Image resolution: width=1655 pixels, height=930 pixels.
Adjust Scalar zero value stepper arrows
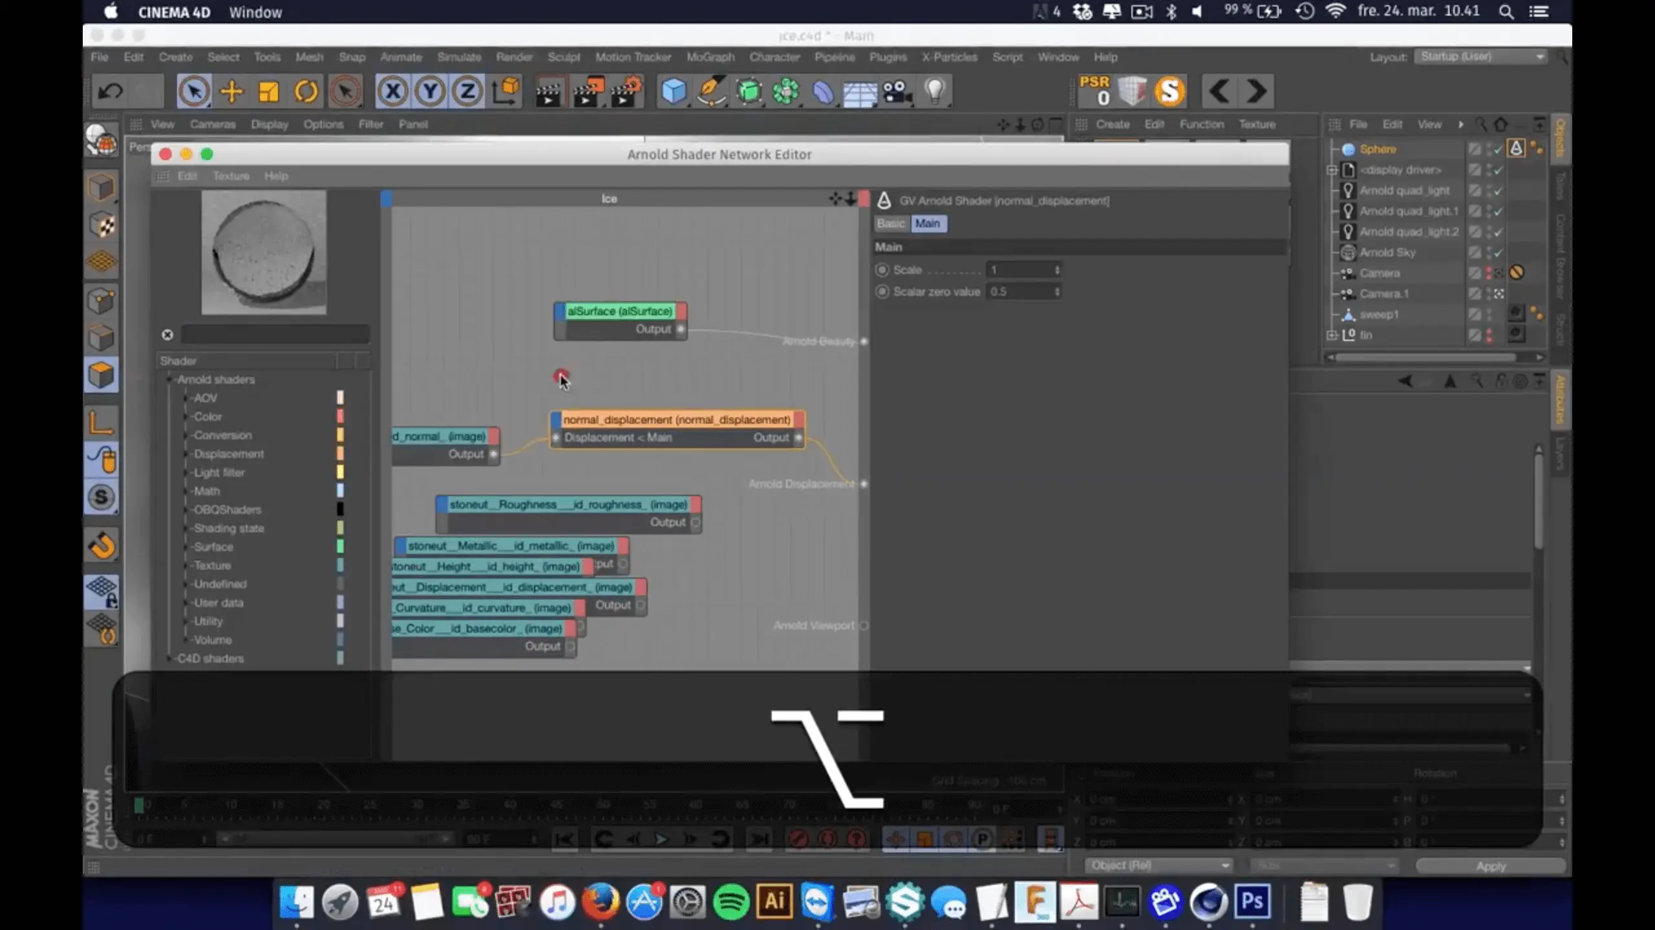click(x=1057, y=292)
